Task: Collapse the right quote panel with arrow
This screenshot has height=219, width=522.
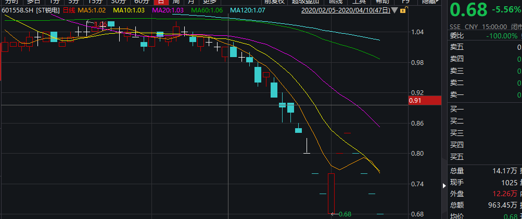Action: tap(443, 185)
